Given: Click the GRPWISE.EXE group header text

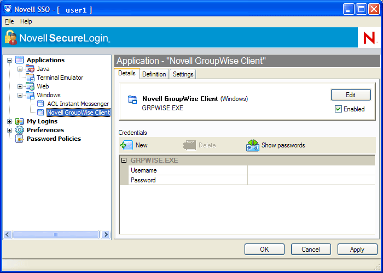Looking at the screenshot, I should [154, 160].
